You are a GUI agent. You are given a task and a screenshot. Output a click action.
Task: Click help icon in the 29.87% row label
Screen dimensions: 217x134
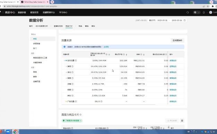(72, 72)
